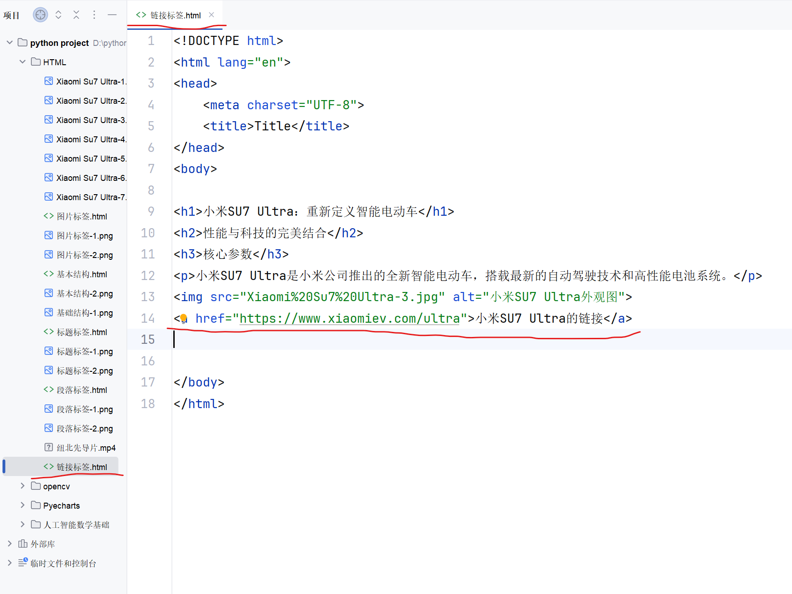The image size is (792, 594).
Task: Select the image file Xiaomi Su7 Ultra-7
Action: click(x=85, y=197)
